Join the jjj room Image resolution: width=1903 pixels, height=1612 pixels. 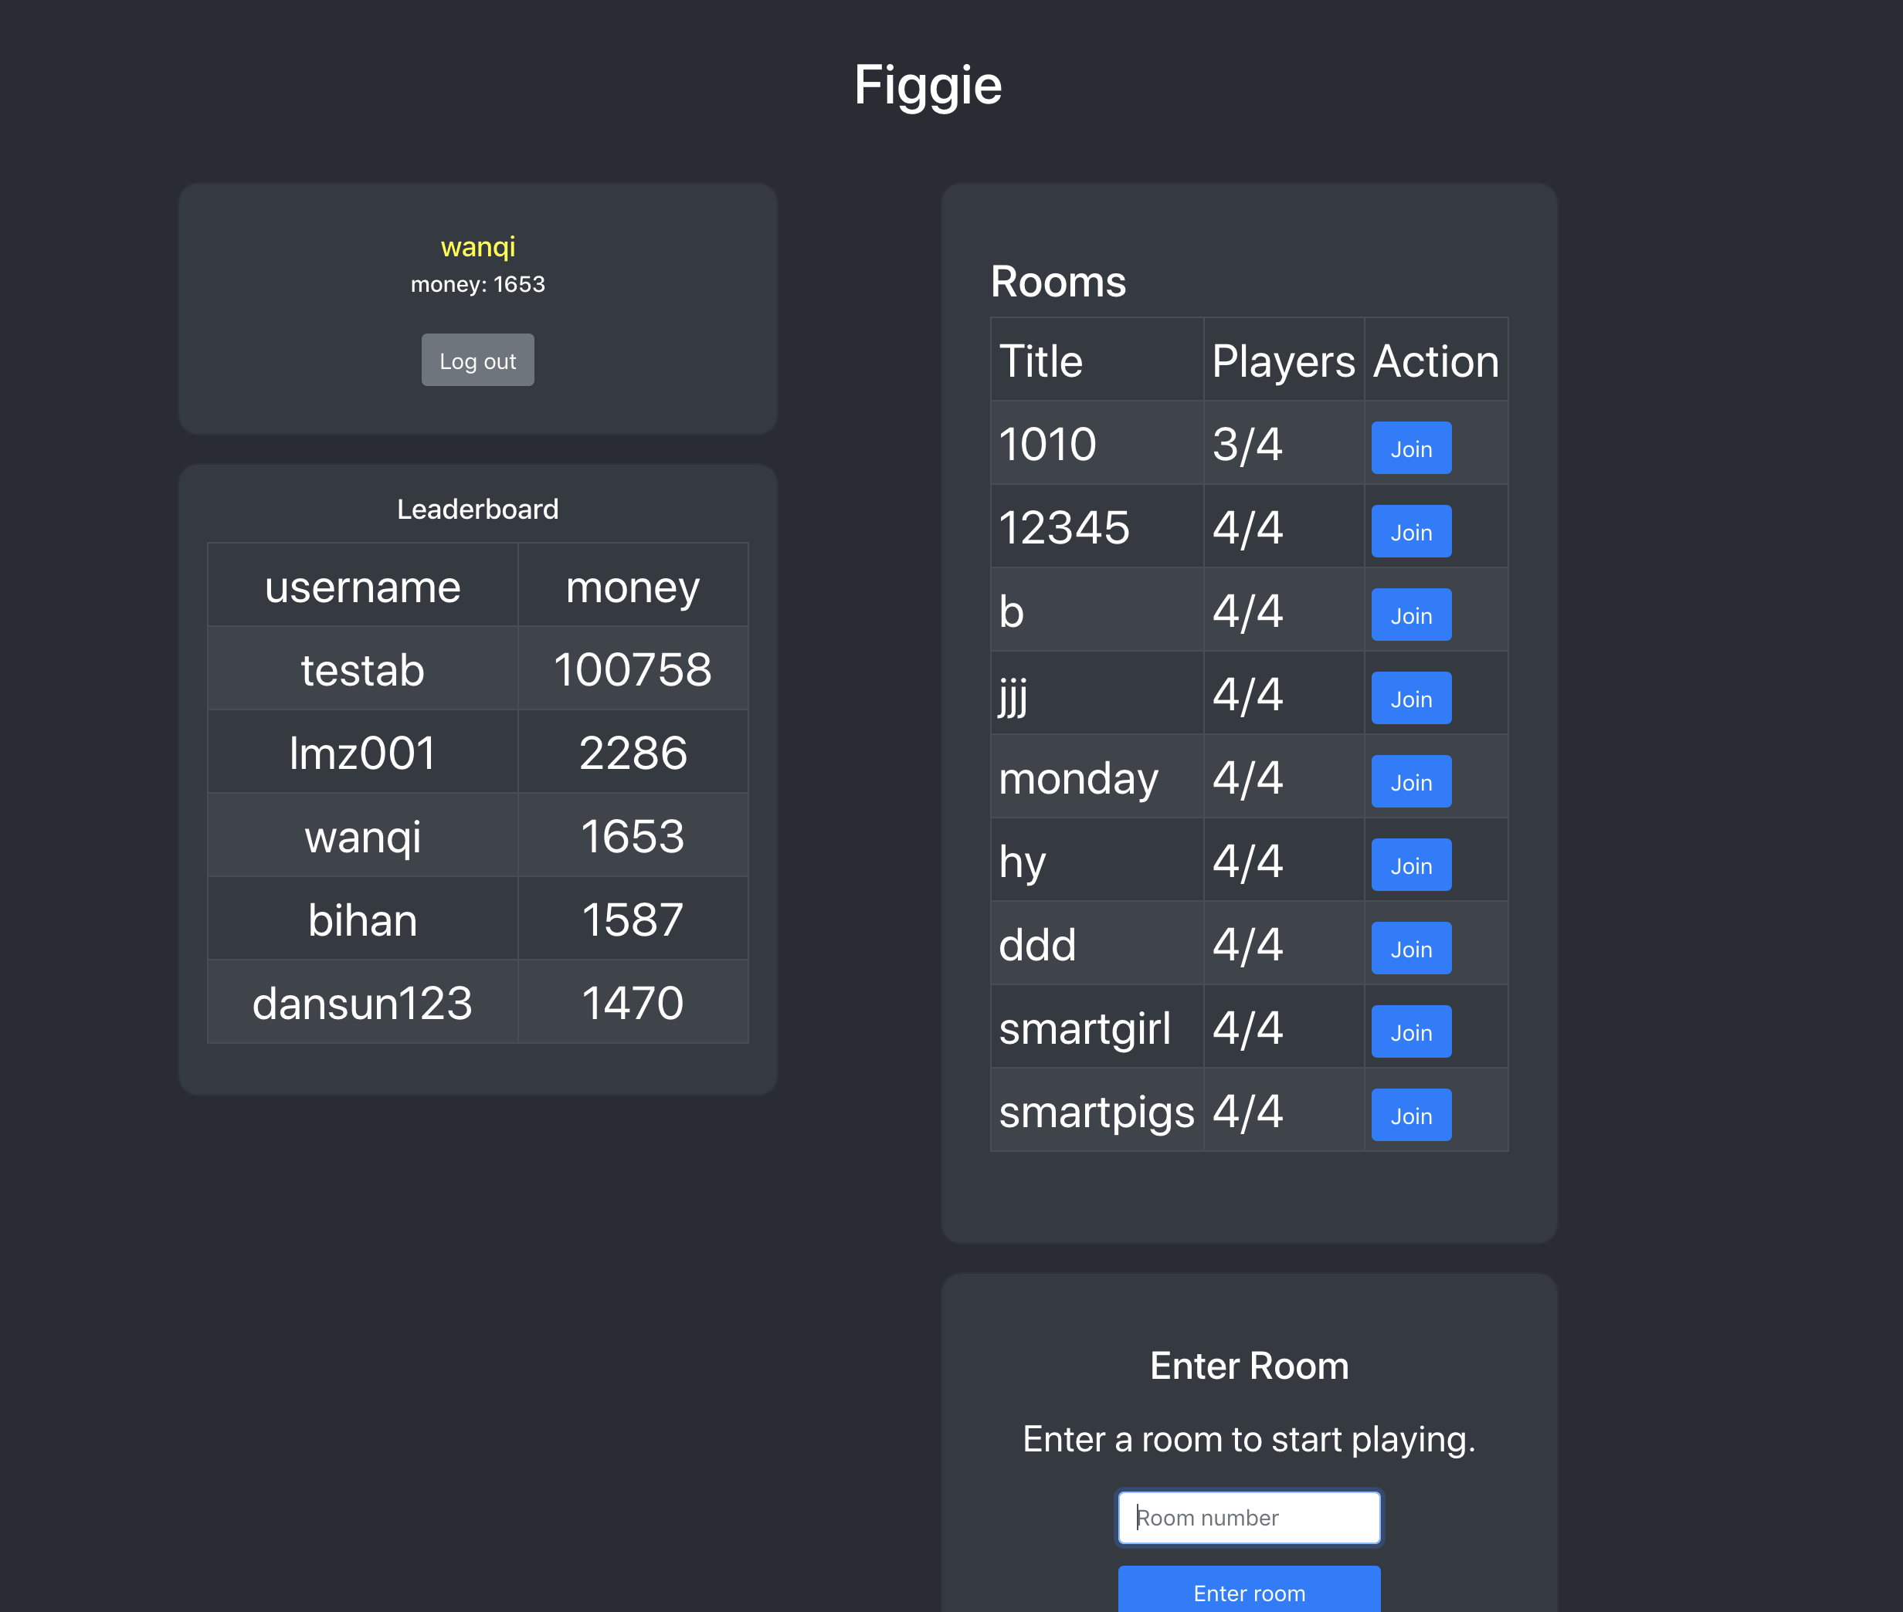tap(1410, 698)
